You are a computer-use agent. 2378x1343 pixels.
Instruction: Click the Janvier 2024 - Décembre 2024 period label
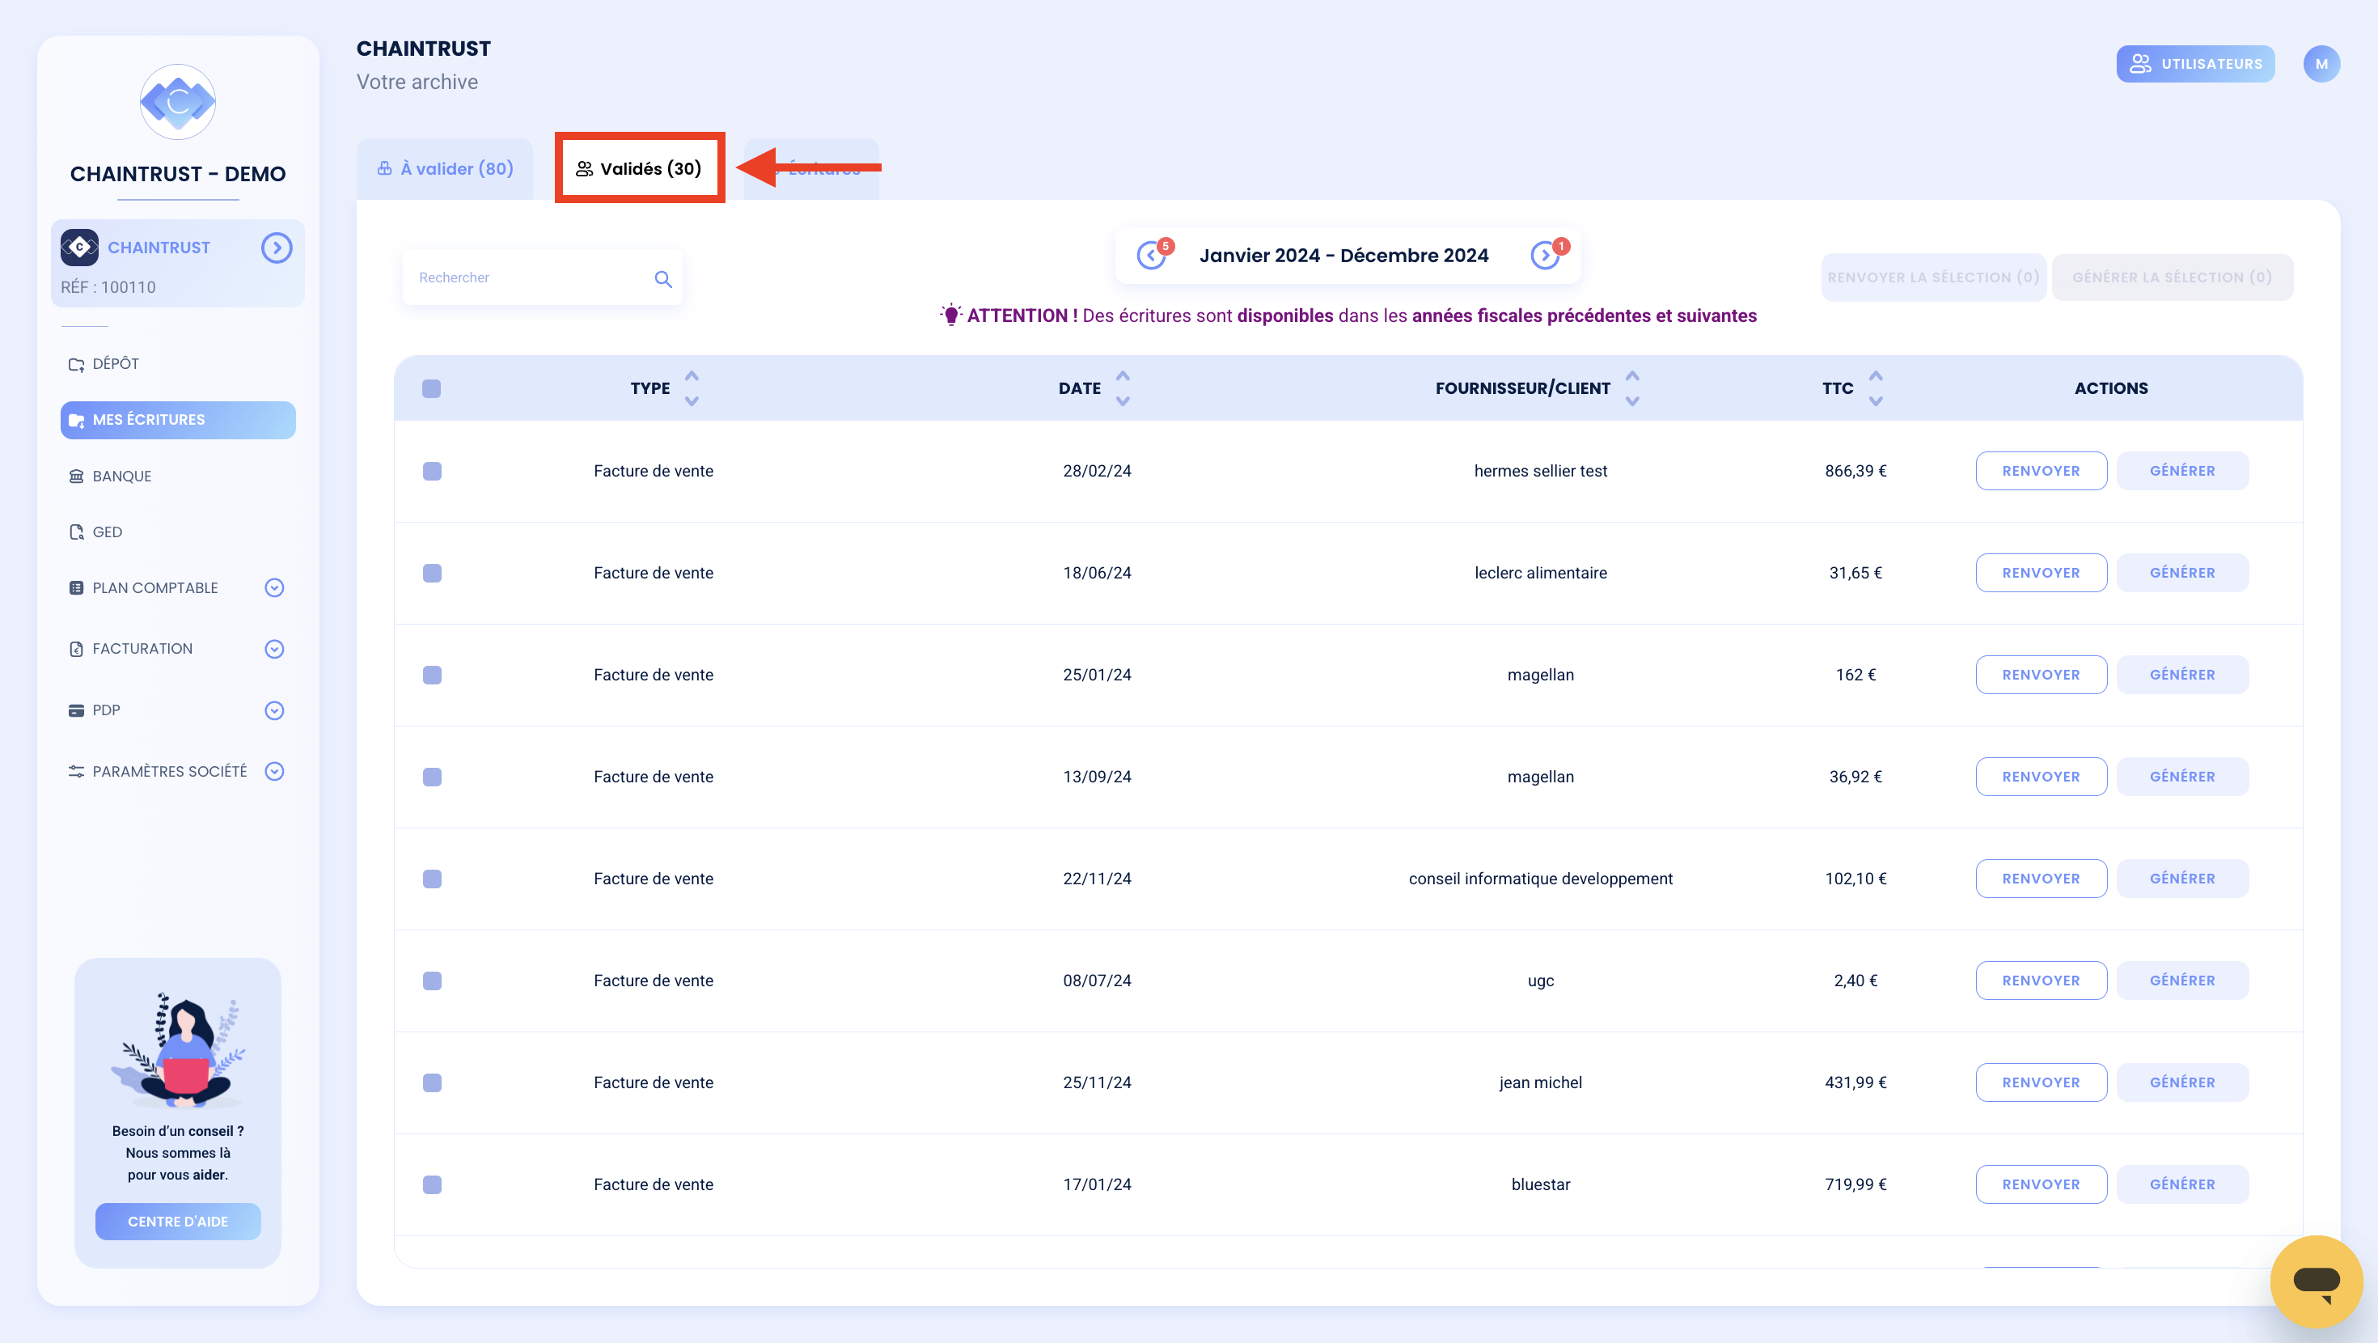[1344, 256]
